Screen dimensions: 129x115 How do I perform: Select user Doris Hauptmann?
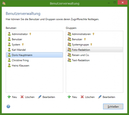coord(34,55)
